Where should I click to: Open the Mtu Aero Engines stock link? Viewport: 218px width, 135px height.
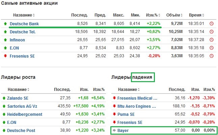click(137, 106)
